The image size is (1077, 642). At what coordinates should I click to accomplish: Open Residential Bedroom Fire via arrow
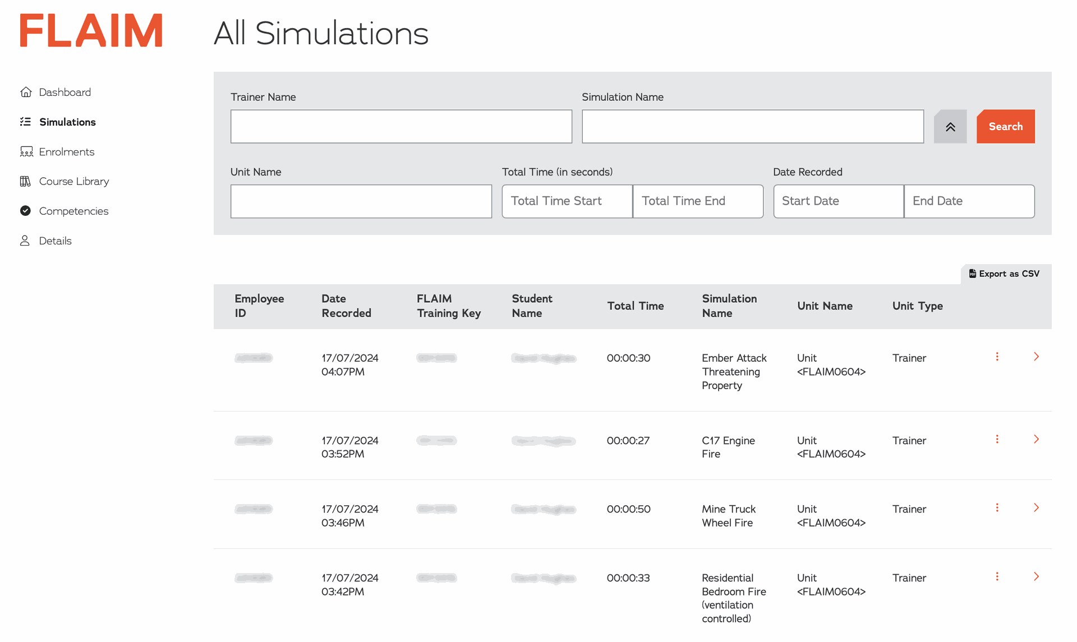pos(1037,576)
